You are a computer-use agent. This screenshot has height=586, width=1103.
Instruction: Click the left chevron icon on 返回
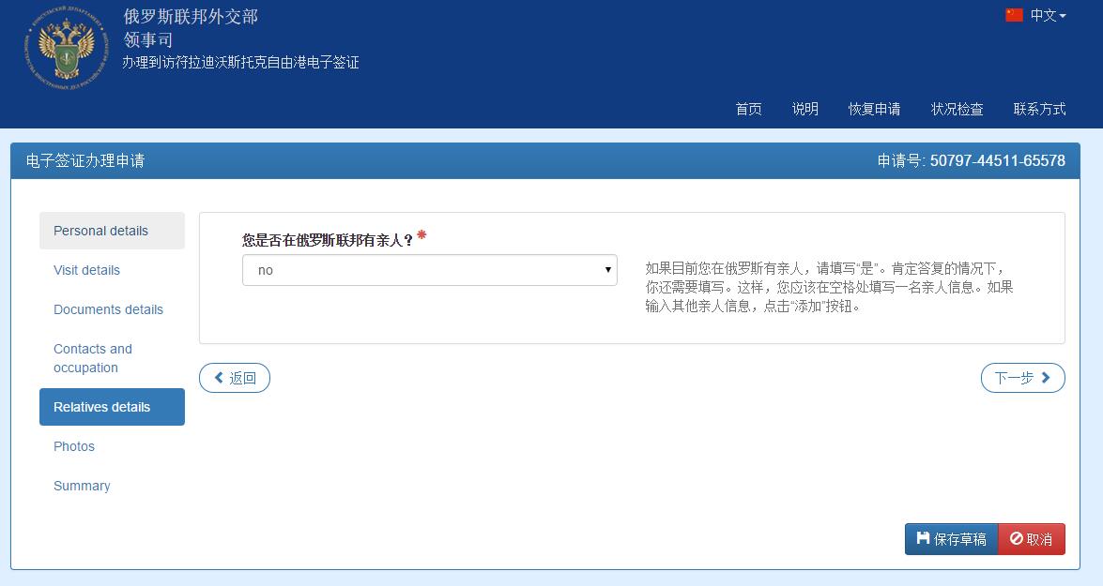(x=218, y=378)
